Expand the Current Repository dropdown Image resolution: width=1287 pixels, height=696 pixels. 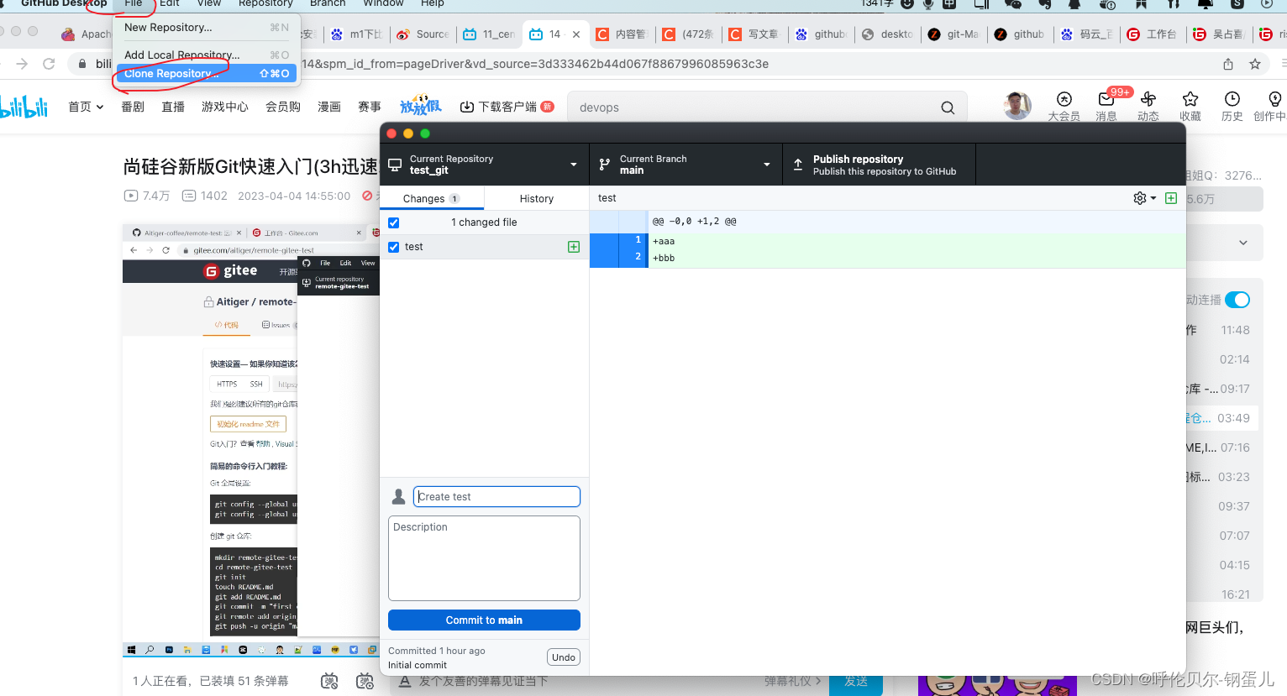[x=574, y=165]
